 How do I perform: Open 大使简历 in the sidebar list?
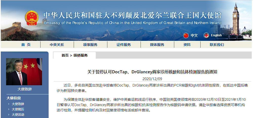click(18, 109)
